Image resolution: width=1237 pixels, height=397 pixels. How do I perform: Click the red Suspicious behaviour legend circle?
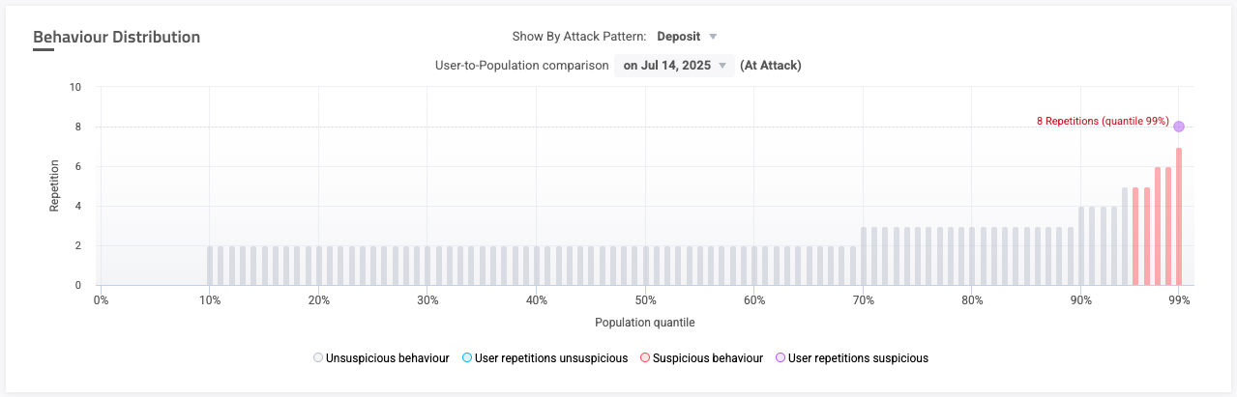(x=644, y=358)
